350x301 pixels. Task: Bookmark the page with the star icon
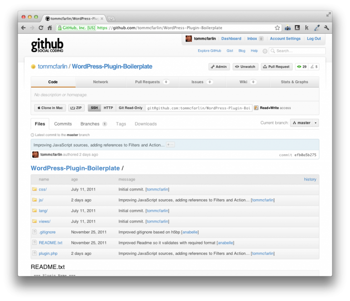click(x=277, y=28)
